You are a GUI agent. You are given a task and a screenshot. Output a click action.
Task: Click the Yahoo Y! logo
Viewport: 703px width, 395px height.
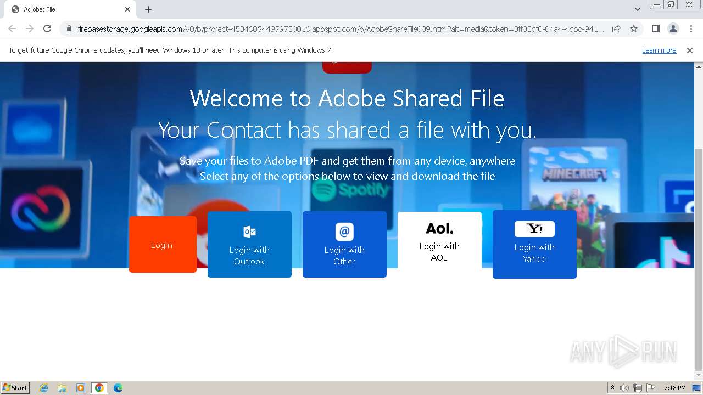click(x=534, y=229)
